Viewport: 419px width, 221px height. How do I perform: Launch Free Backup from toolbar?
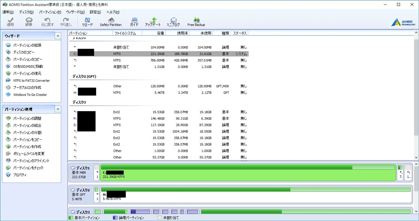click(196, 22)
